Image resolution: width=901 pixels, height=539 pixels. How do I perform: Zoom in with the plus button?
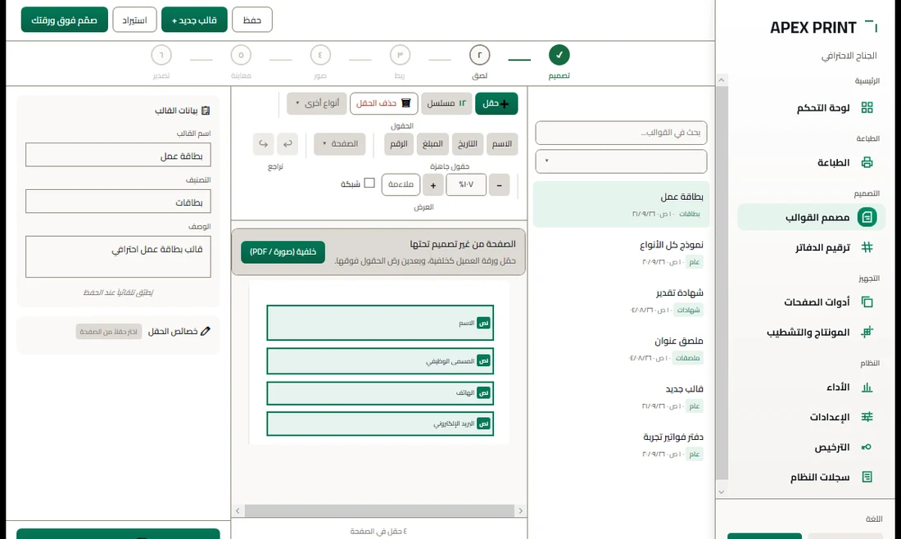pyautogui.click(x=433, y=185)
